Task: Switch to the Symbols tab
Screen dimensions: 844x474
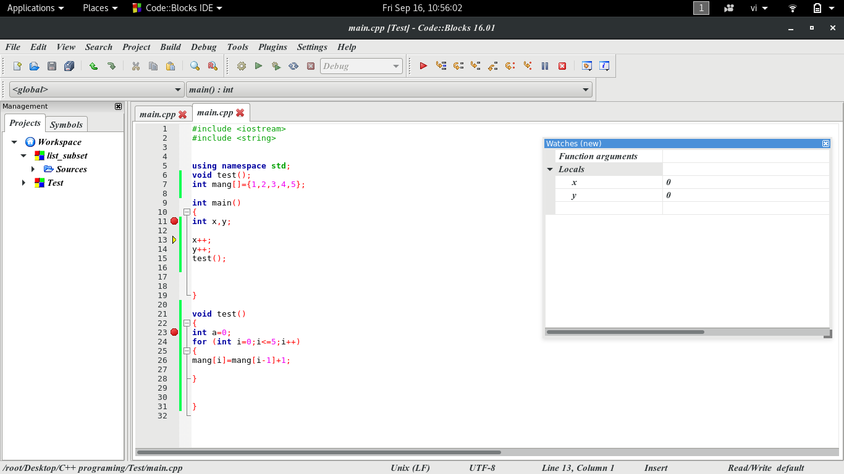Action: point(66,124)
